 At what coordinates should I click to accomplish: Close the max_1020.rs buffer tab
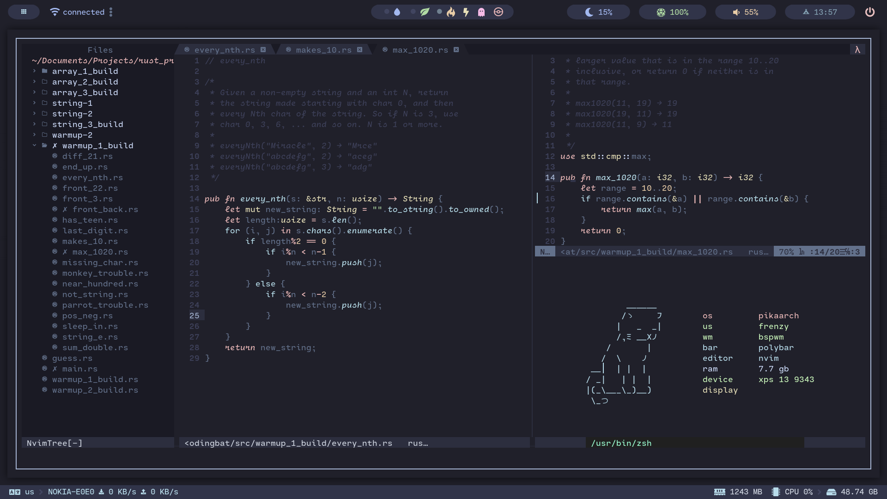[456, 50]
